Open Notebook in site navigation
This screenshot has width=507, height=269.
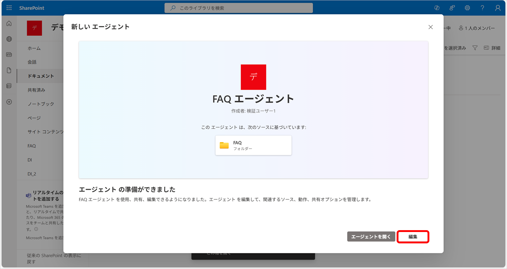[41, 104]
